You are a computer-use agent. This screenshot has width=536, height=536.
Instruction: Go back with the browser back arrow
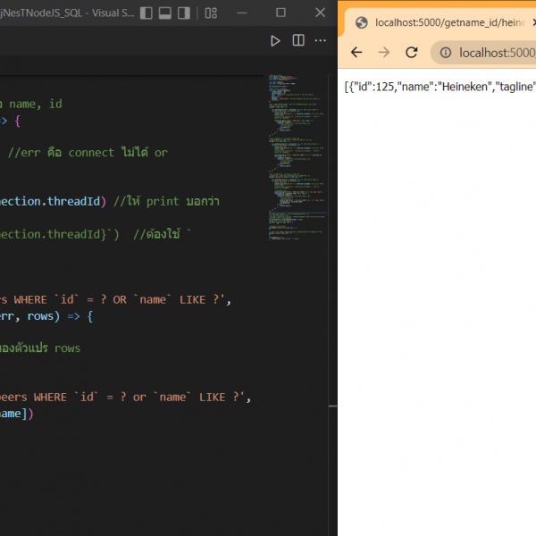click(x=356, y=53)
